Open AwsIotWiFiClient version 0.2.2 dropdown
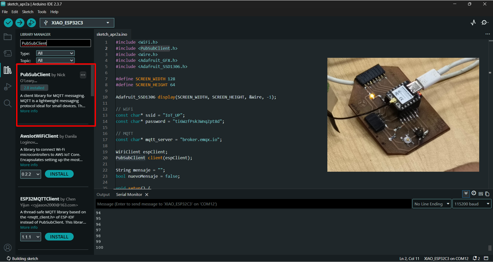493x262 pixels. (x=31, y=174)
